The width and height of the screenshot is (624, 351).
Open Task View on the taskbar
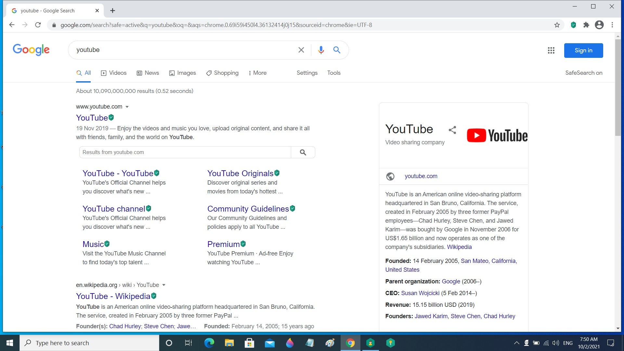188,343
